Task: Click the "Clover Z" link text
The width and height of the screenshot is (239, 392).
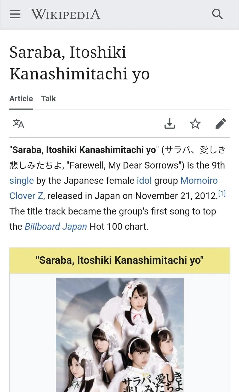Action: pyautogui.click(x=26, y=196)
